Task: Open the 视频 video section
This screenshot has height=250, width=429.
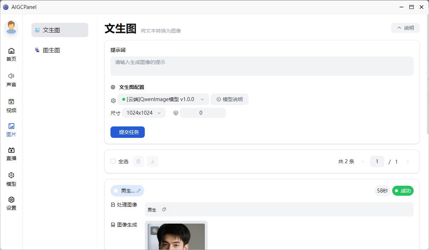Action: pos(11,106)
